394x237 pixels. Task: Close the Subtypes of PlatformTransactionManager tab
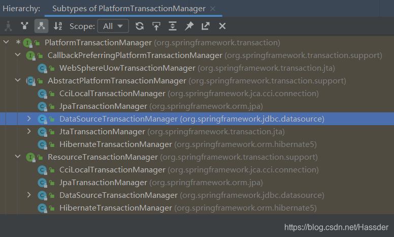pos(213,9)
